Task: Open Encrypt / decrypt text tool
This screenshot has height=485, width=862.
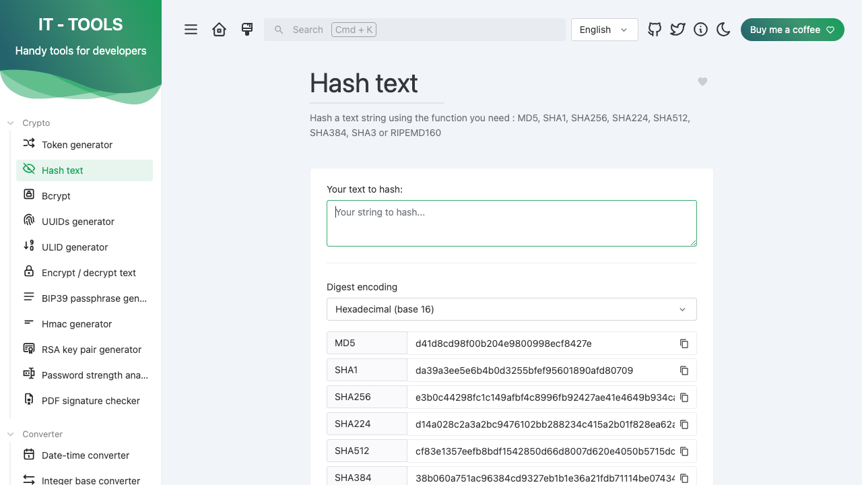Action: (x=84, y=273)
